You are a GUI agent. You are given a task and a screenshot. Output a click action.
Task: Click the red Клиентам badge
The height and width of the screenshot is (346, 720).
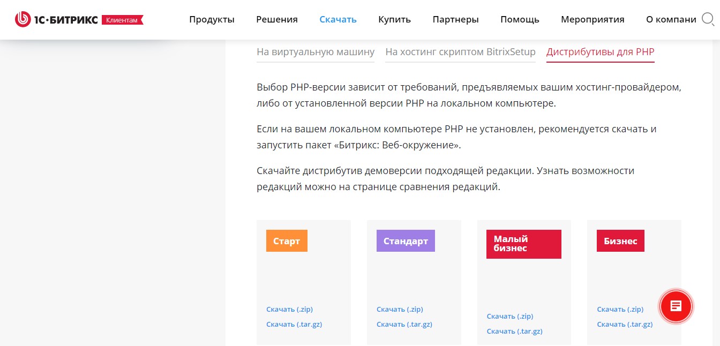click(x=122, y=20)
